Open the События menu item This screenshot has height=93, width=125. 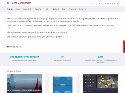(56, 9)
